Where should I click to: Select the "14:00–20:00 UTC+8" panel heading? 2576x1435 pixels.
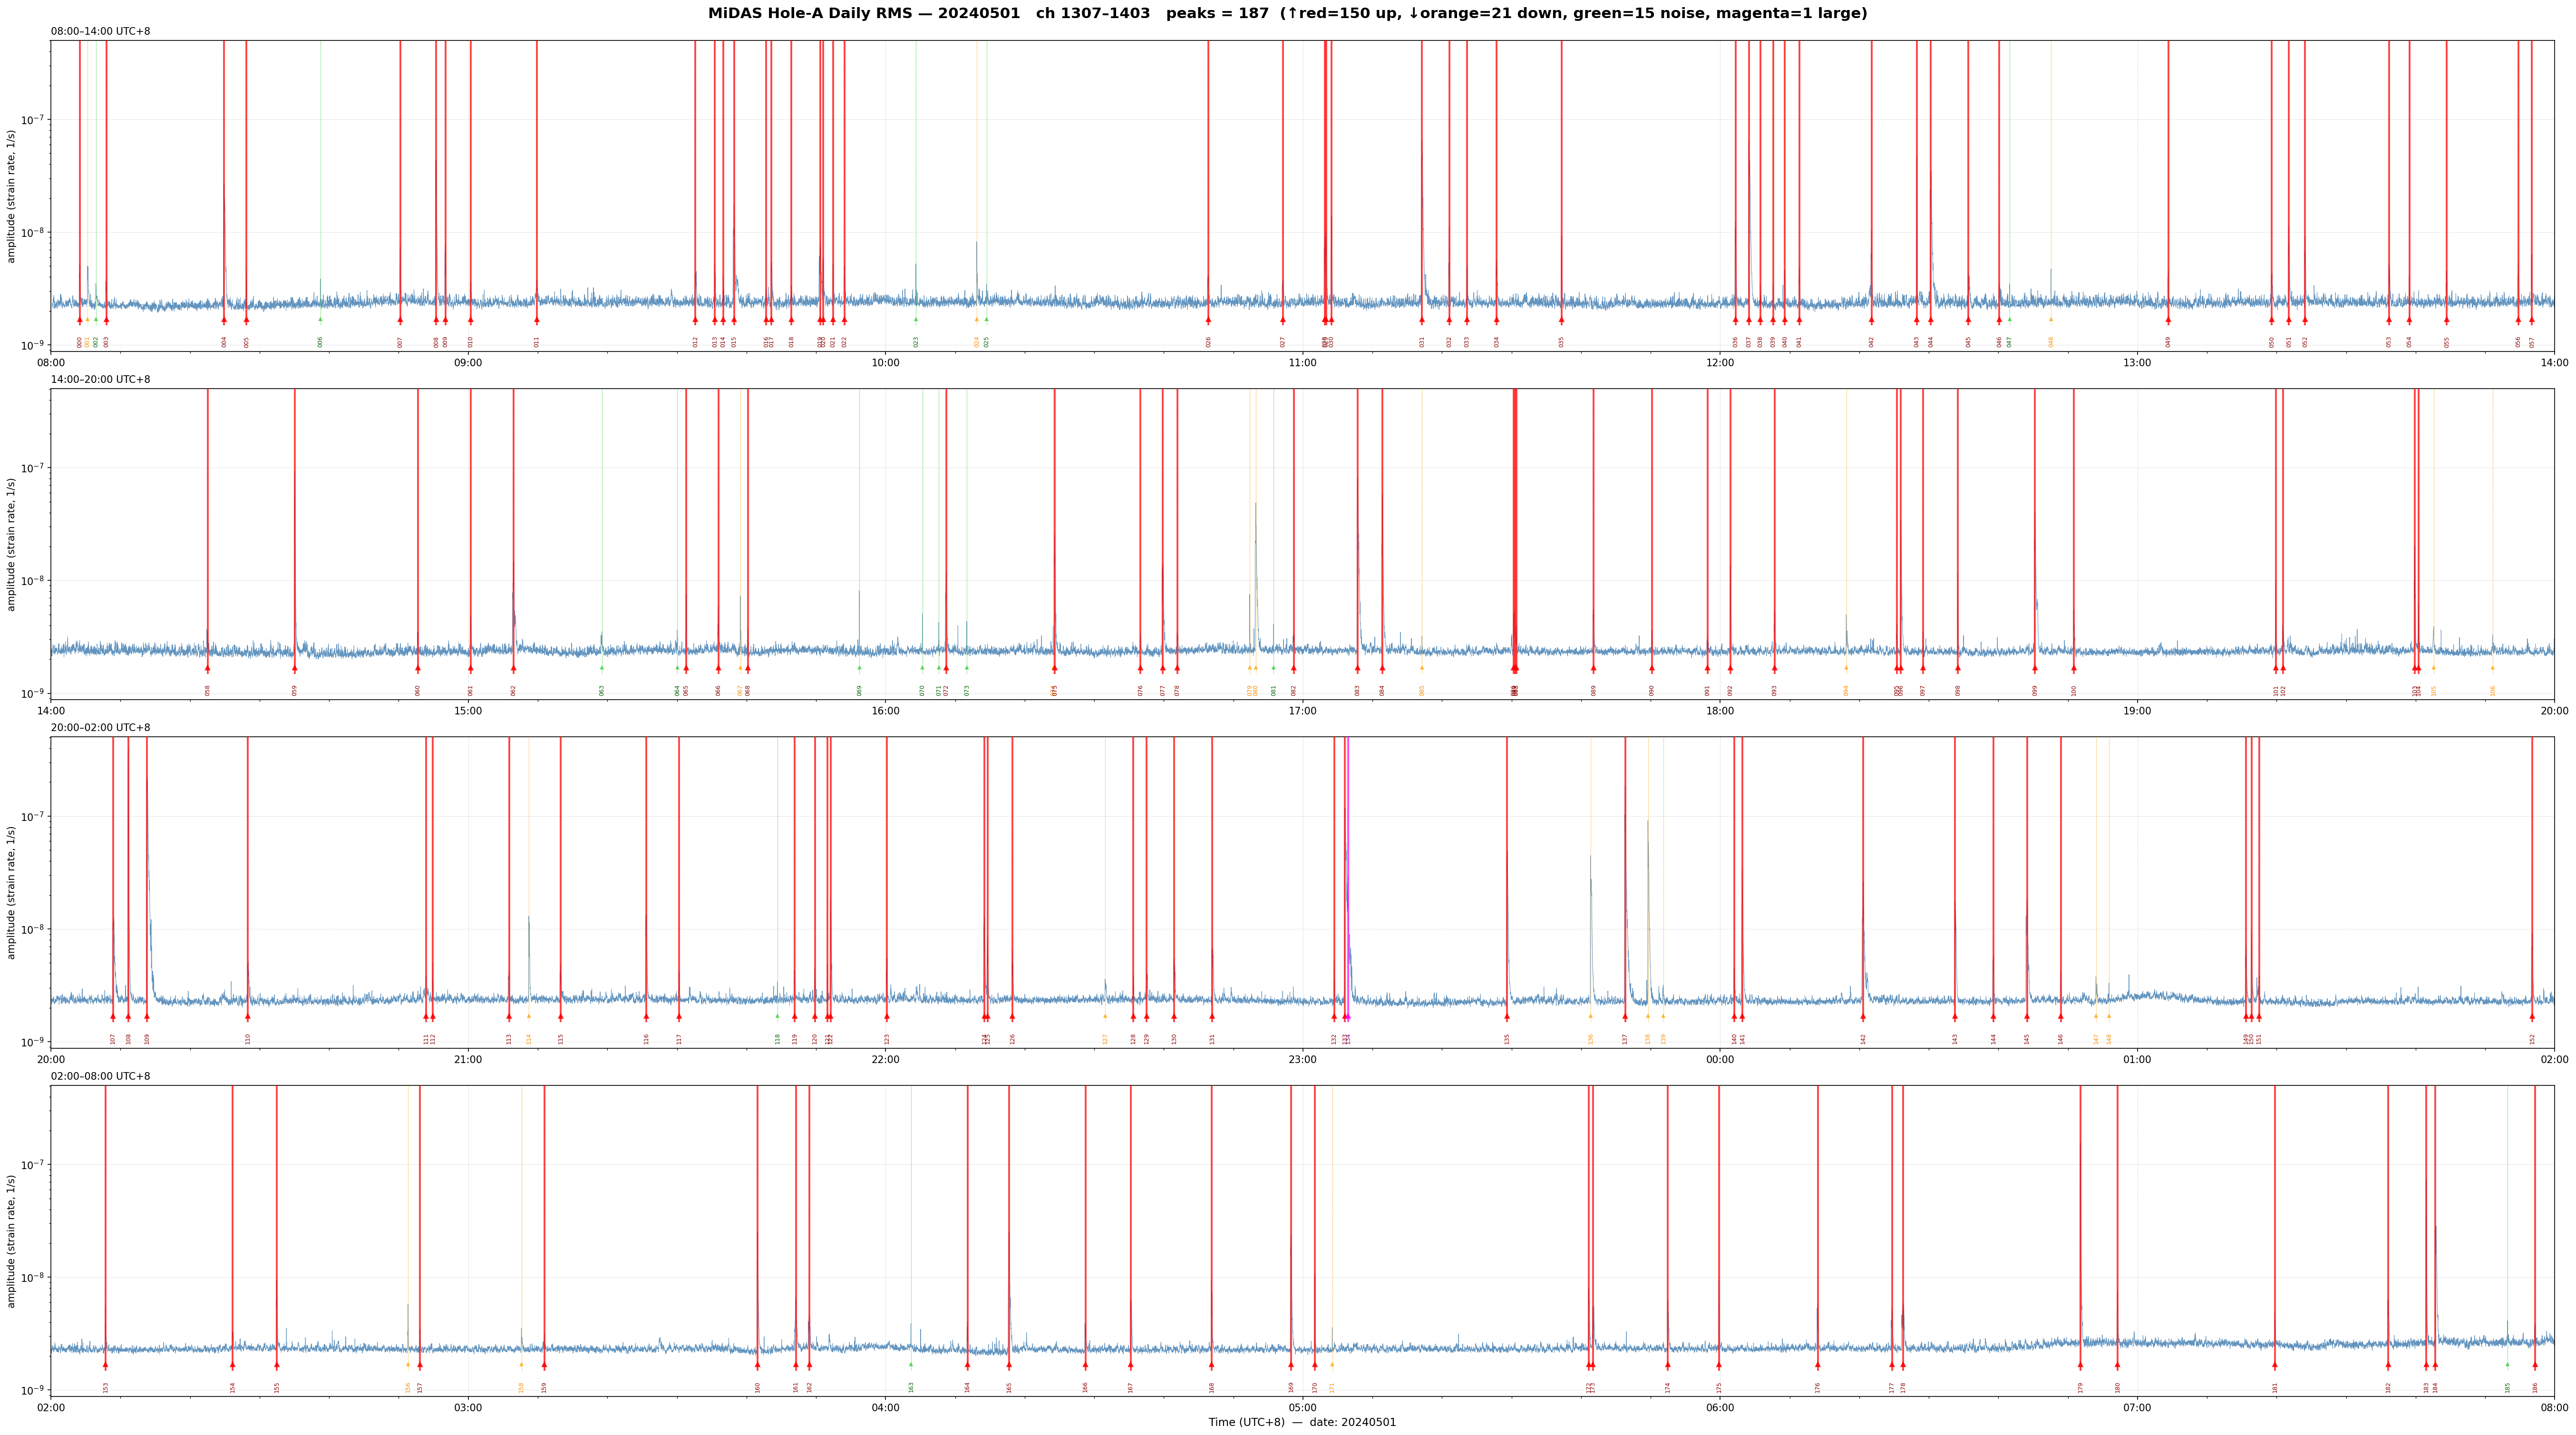click(x=101, y=380)
